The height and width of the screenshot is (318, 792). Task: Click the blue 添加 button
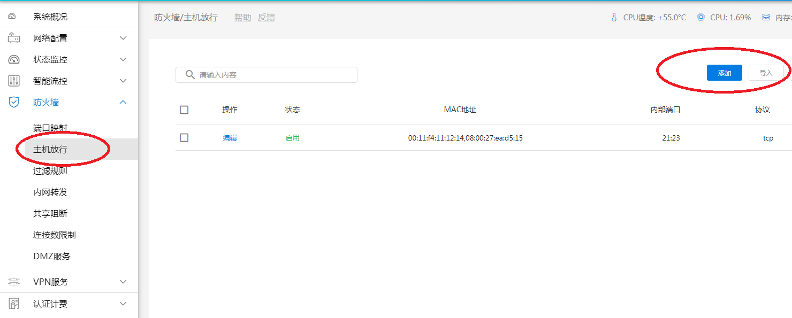tap(724, 73)
